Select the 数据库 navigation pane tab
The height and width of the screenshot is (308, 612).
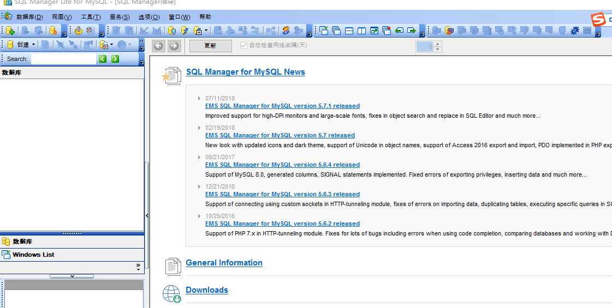point(72,241)
